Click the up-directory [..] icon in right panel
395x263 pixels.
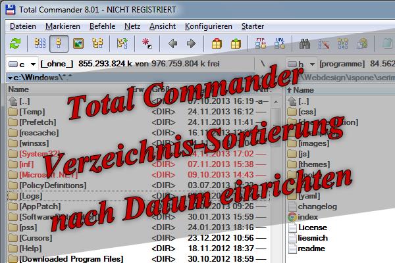coord(292,101)
